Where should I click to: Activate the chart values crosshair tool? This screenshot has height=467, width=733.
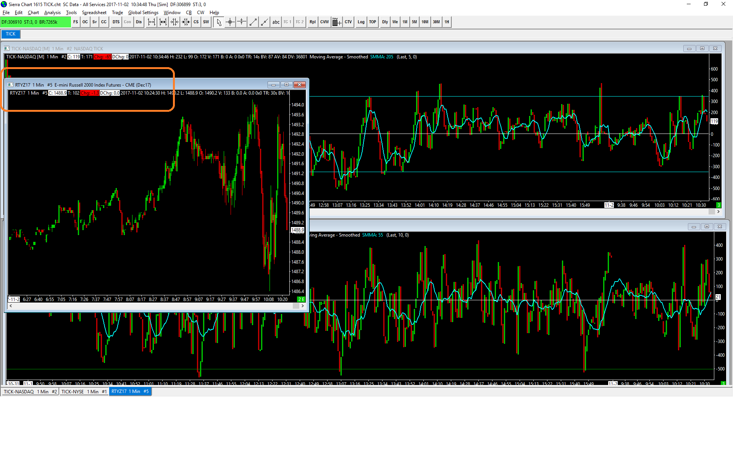click(230, 22)
